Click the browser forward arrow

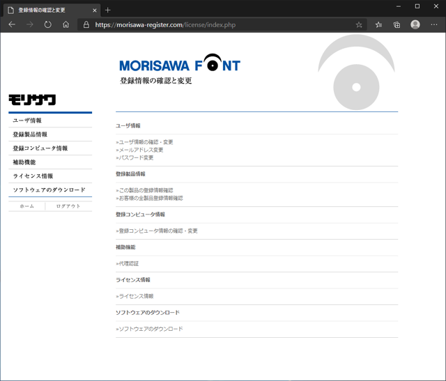[x=29, y=25]
